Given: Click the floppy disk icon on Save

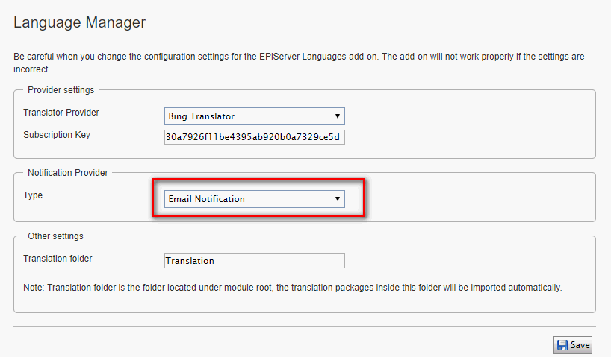Looking at the screenshot, I should [x=562, y=345].
